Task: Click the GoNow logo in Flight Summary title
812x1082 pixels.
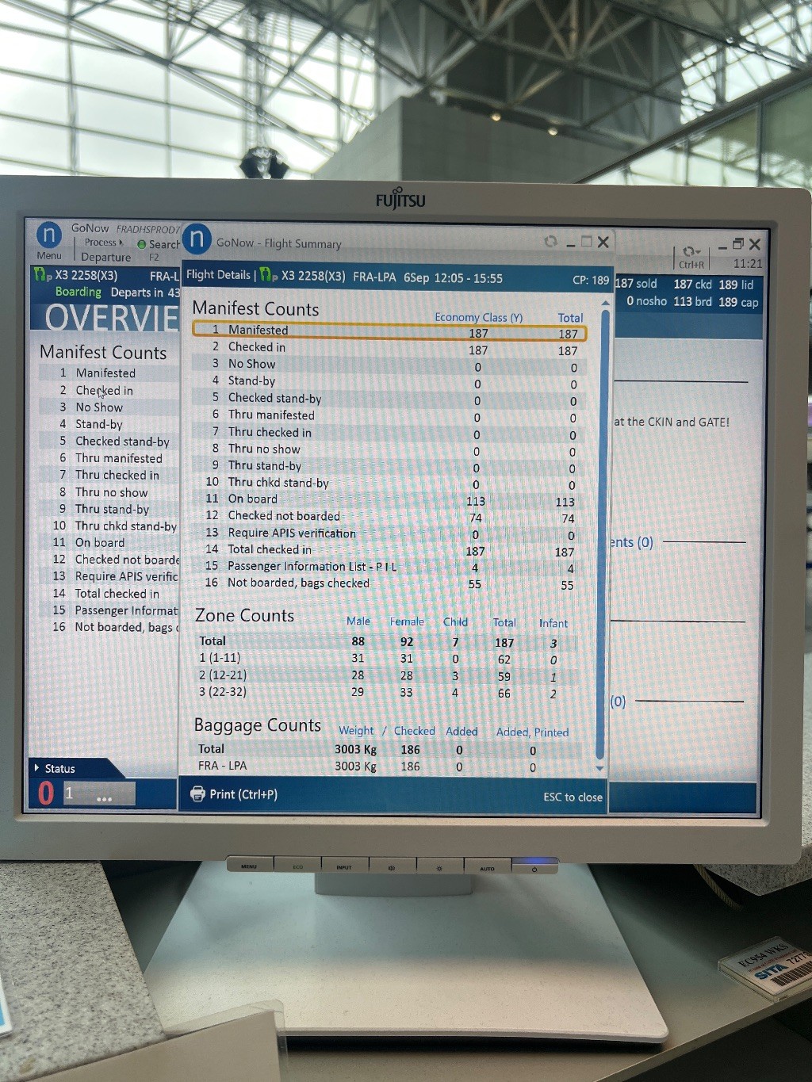Action: (197, 239)
